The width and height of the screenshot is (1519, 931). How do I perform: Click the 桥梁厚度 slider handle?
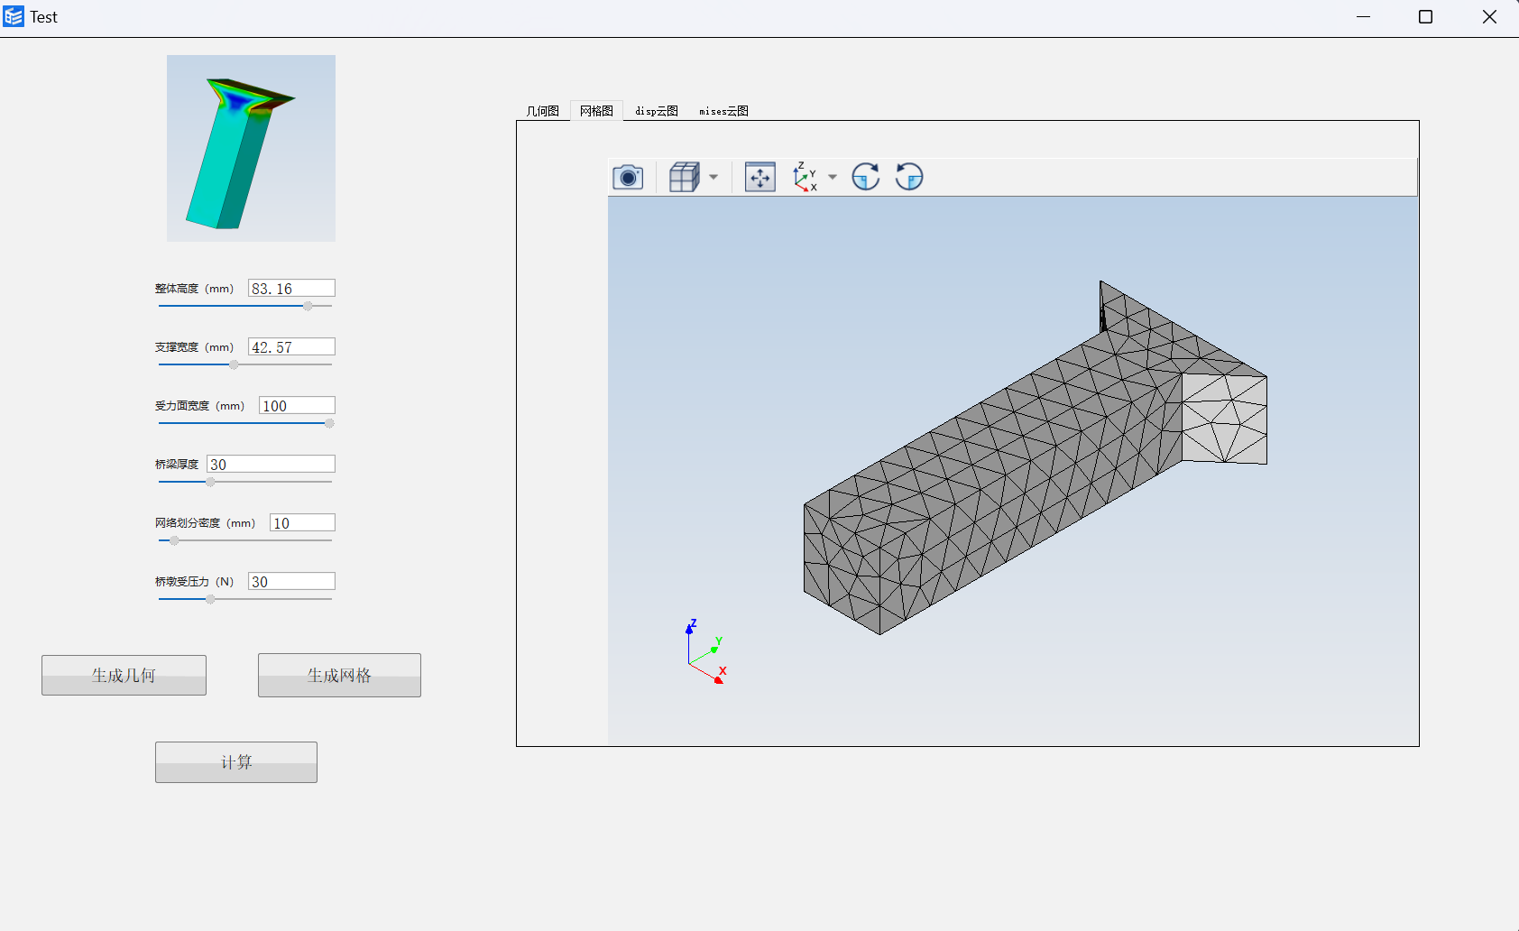[x=210, y=482]
